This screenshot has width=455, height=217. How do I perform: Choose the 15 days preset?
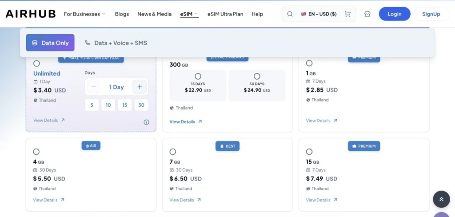[x=125, y=105]
